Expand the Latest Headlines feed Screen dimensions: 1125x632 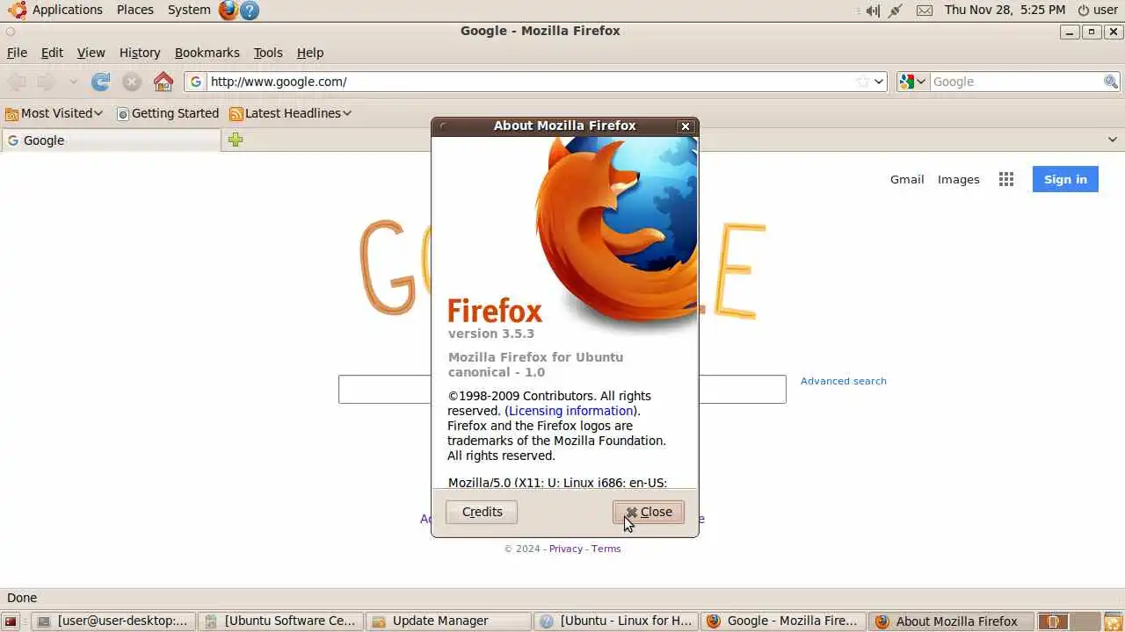click(291, 113)
